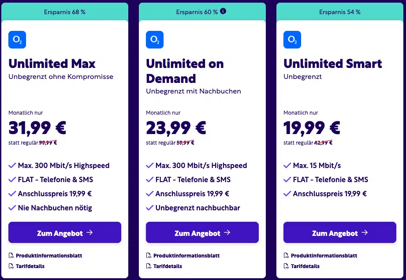Image resolution: width=406 pixels, height=280 pixels.
Task: Open Tarifdetails link for Unlimited Max
Action: (30, 266)
